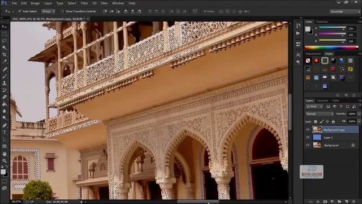Open the Move tool preset picker arrow
Image resolution: width=362 pixels, height=204 pixels.
pyautogui.click(x=13, y=11)
